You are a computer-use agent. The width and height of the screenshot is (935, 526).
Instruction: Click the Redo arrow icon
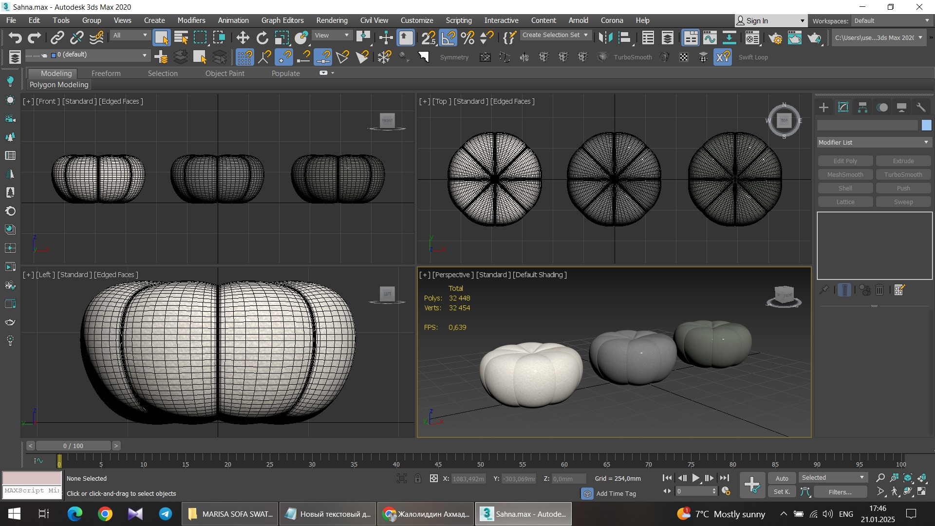(x=34, y=38)
